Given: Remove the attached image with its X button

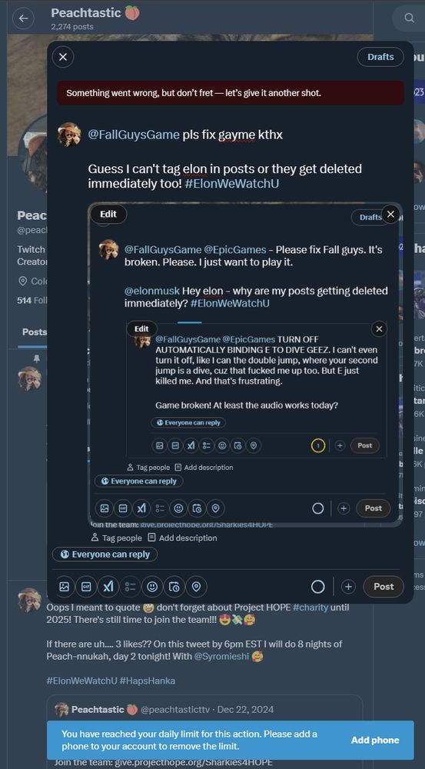Looking at the screenshot, I should pos(390,215).
